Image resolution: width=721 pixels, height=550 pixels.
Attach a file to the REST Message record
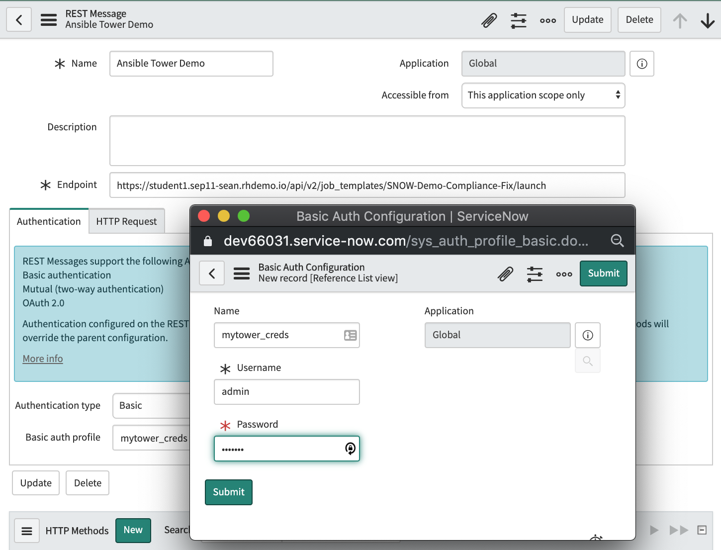tap(489, 20)
